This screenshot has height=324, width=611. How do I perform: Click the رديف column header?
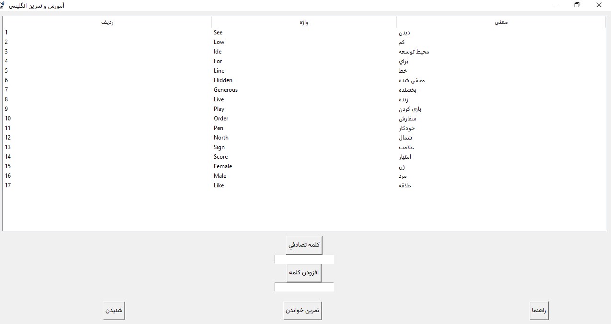pos(107,22)
